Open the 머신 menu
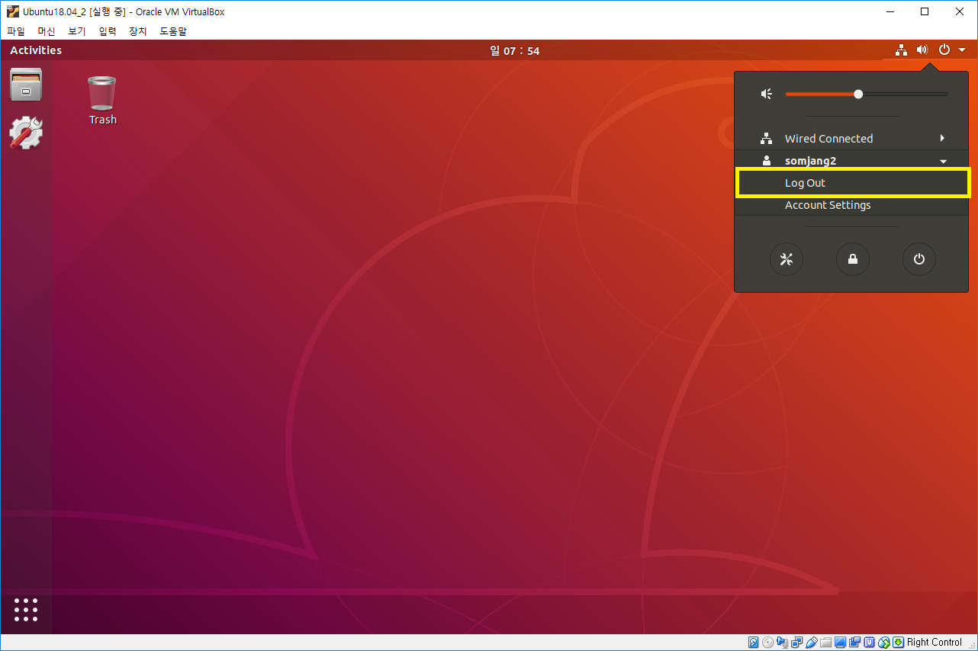978x651 pixels. (x=47, y=31)
